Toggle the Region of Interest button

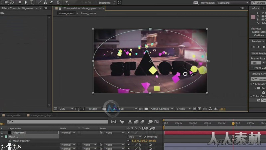(x=141, y=109)
